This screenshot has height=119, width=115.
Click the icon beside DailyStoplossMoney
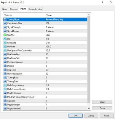pyautogui.click(x=5, y=89)
